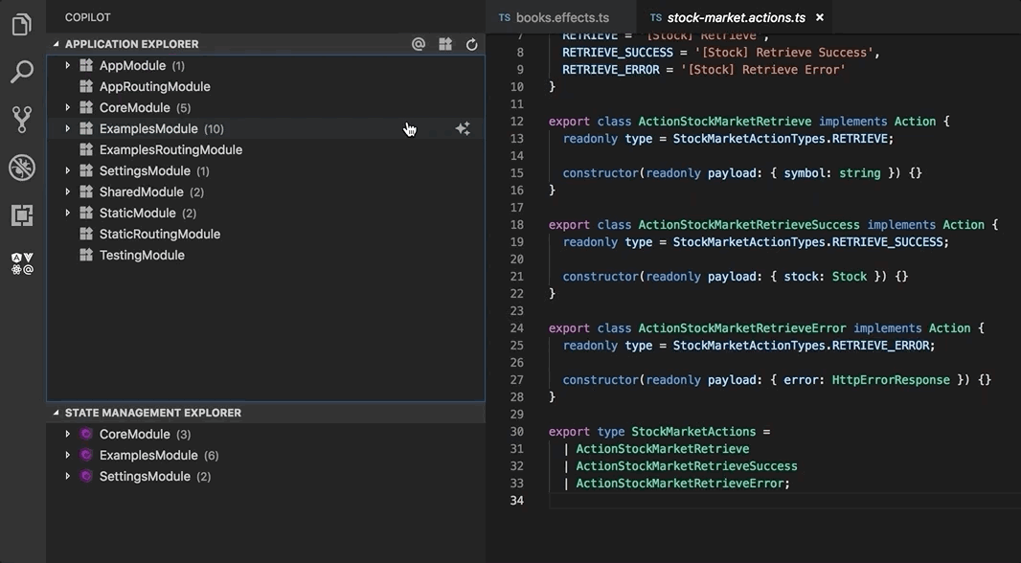Click the COPILOT panel title
This screenshot has height=563, width=1021.
[88, 17]
